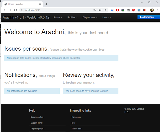Open the Scans dropdown menu

tap(58, 17)
